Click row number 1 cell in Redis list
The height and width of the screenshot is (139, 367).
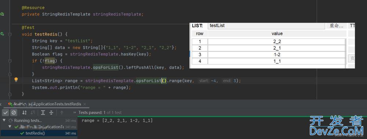click(x=200, y=42)
